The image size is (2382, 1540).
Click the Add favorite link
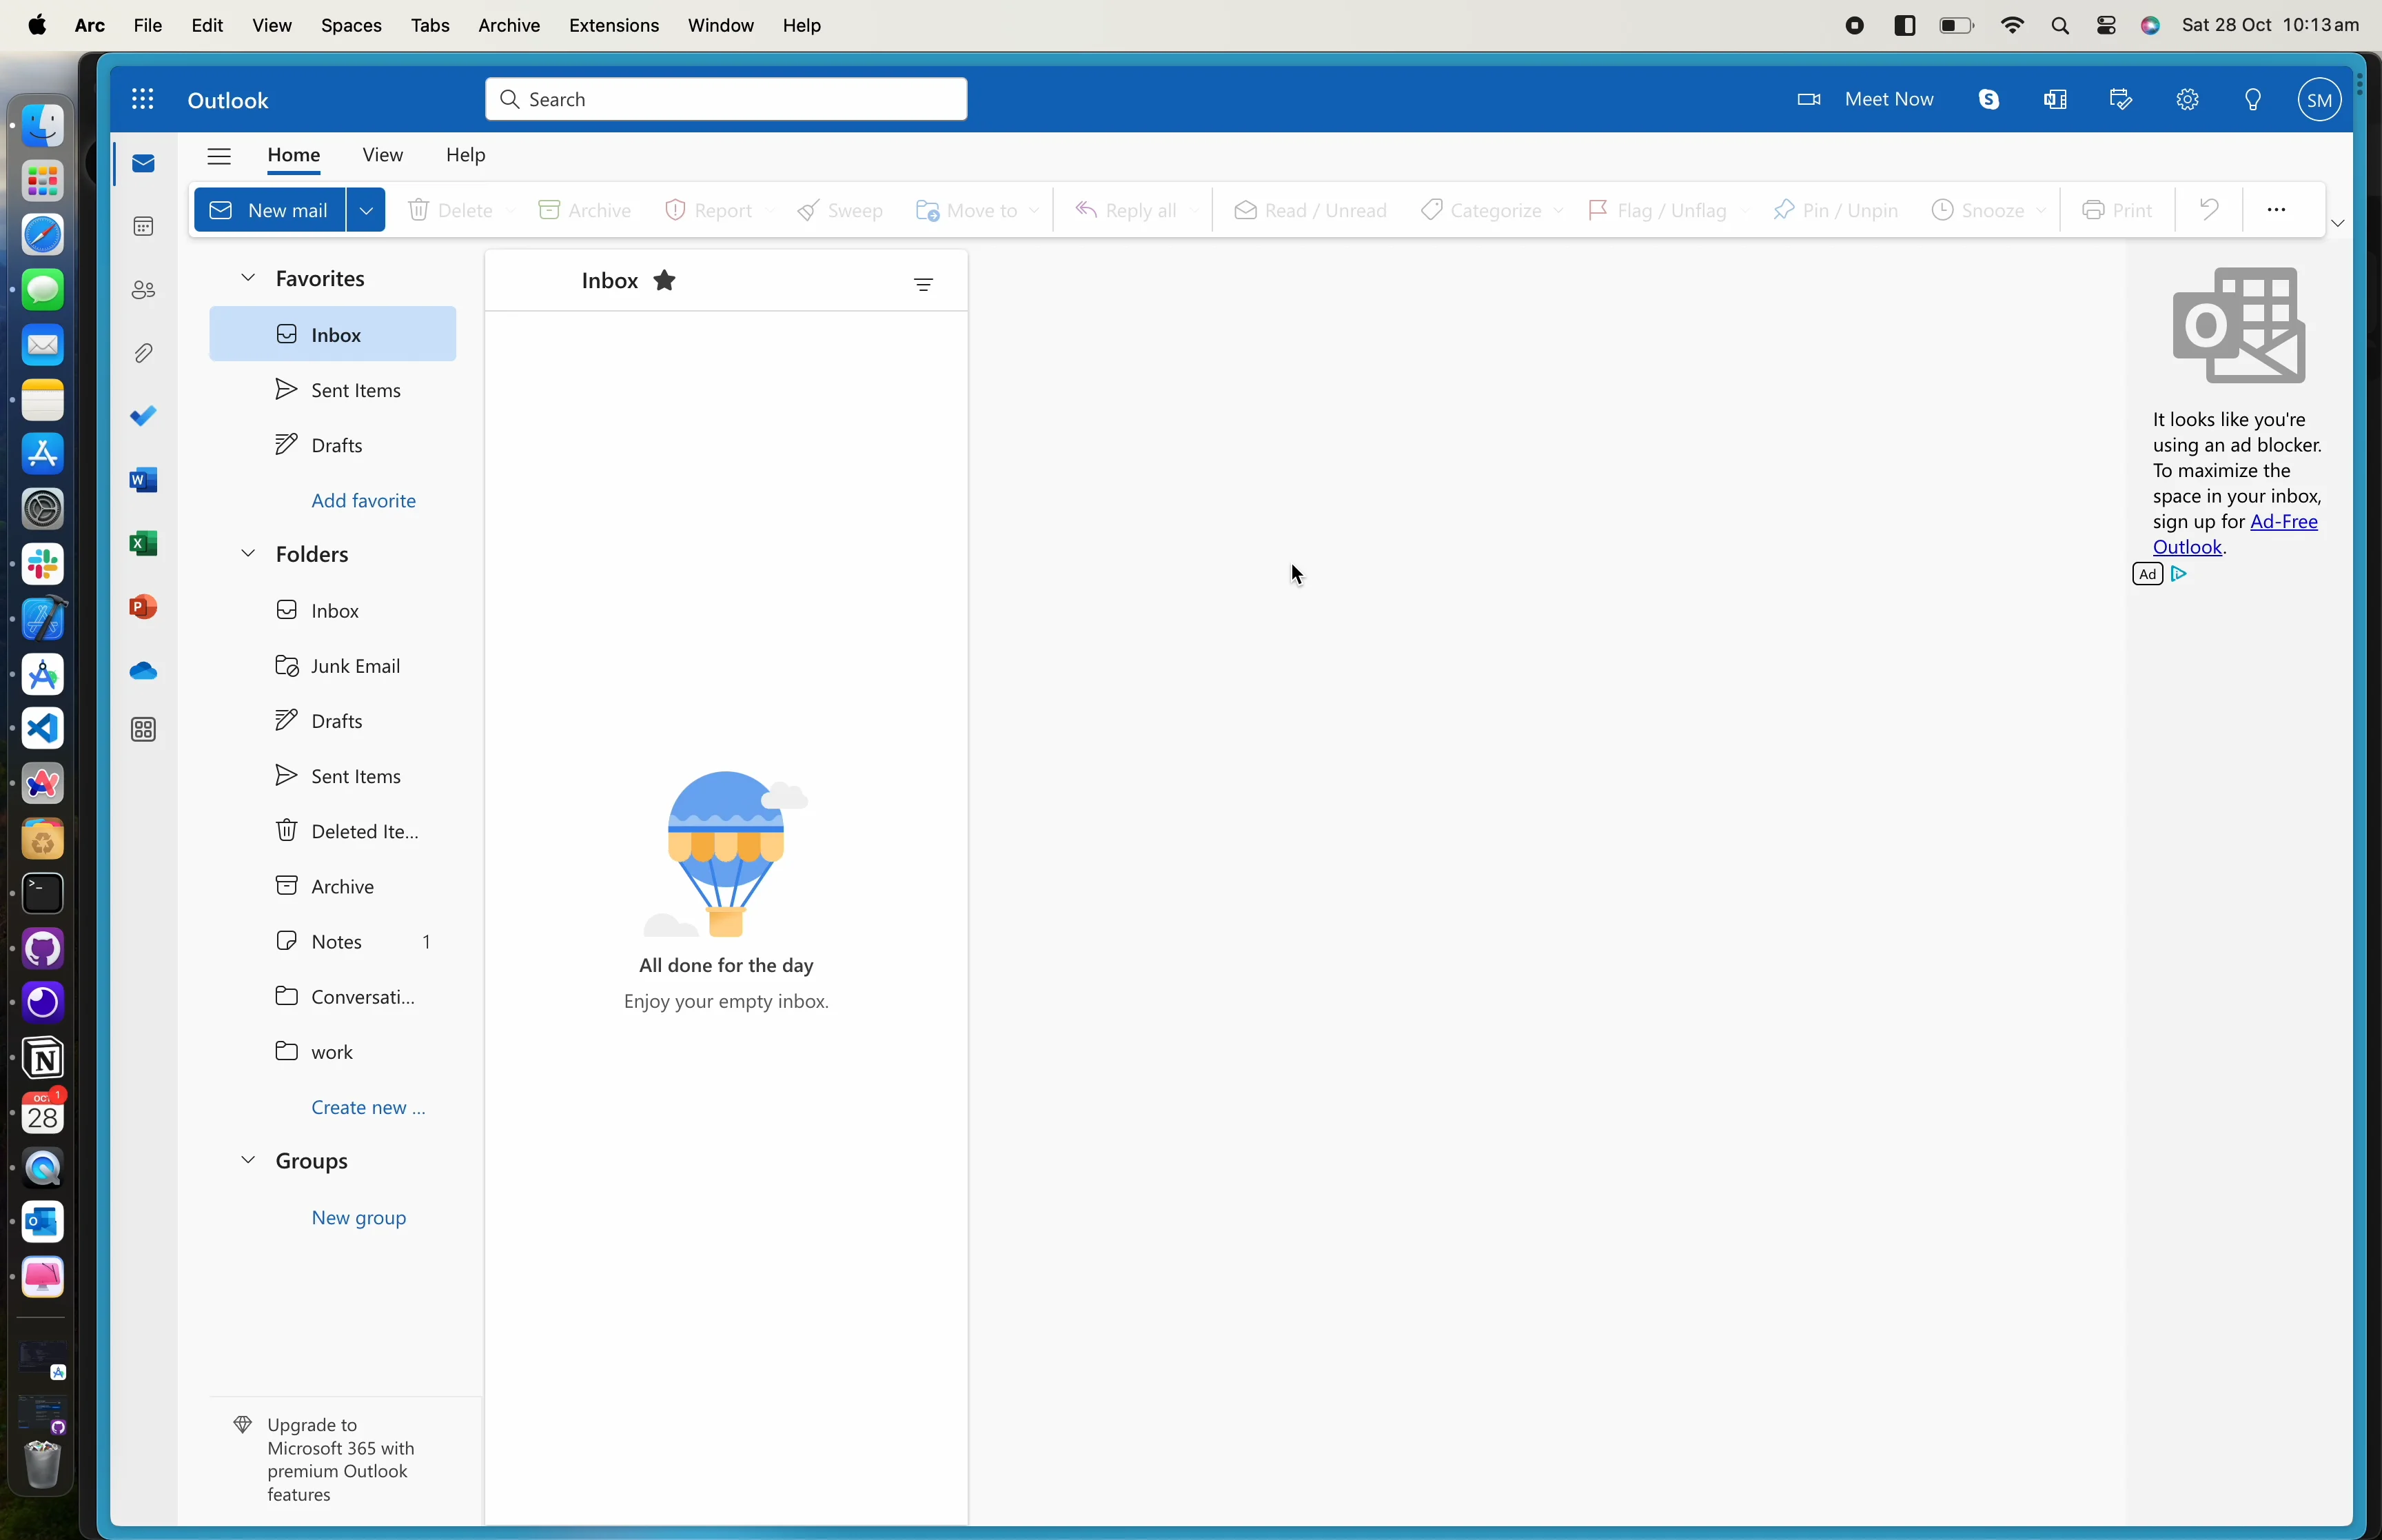coord(364,500)
